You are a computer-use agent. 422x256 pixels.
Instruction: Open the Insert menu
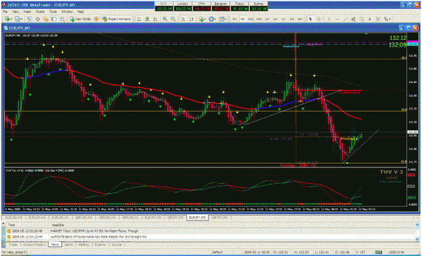tap(27, 12)
